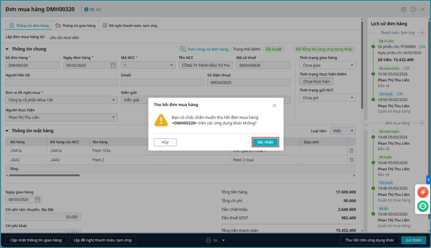Click the horizontal scrollbar of item table

pyautogui.click(x=44, y=175)
